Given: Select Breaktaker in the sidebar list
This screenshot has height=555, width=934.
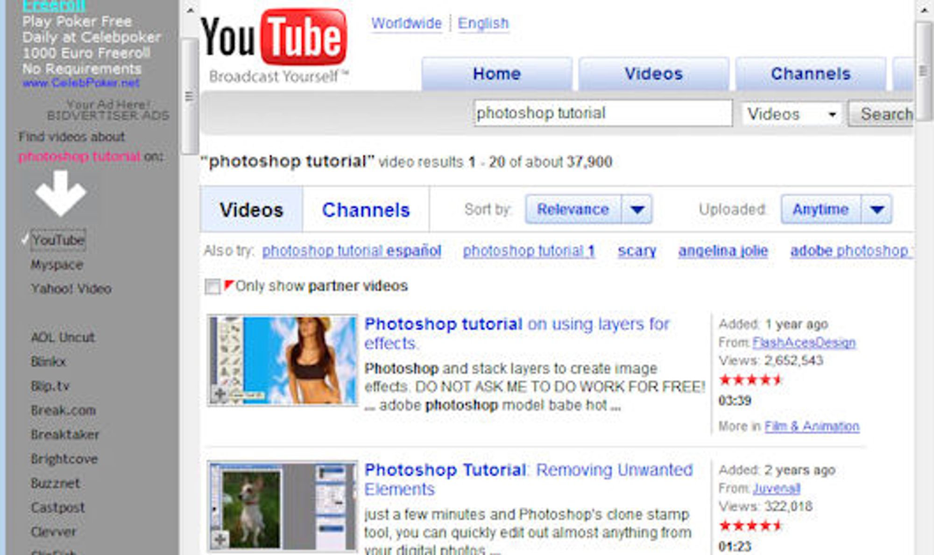Looking at the screenshot, I should tap(65, 435).
